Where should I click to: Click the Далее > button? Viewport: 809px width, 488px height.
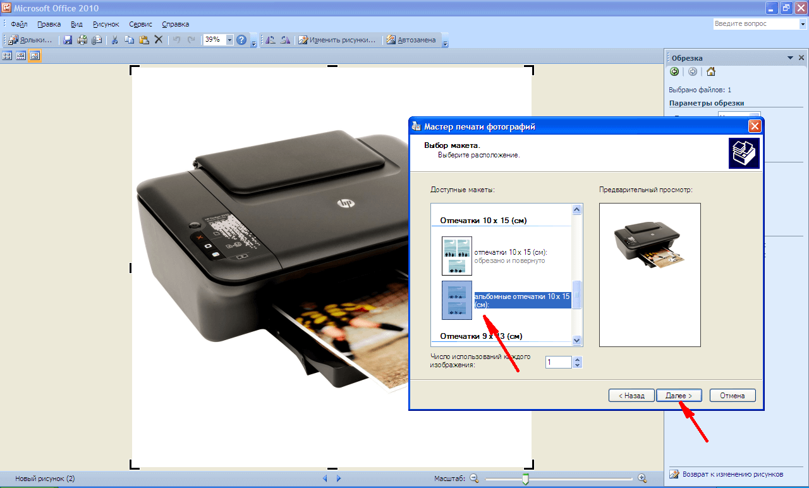[x=679, y=396]
